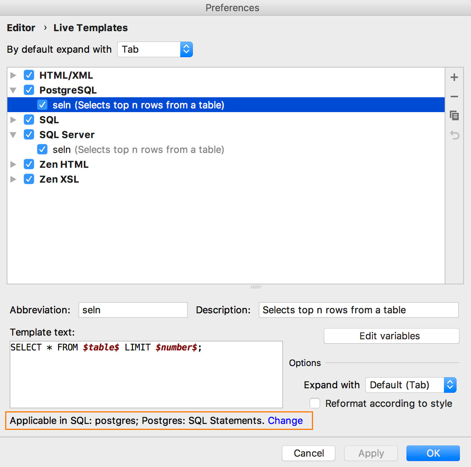
Task: Expand the HTML/XML template group
Action: click(13, 75)
